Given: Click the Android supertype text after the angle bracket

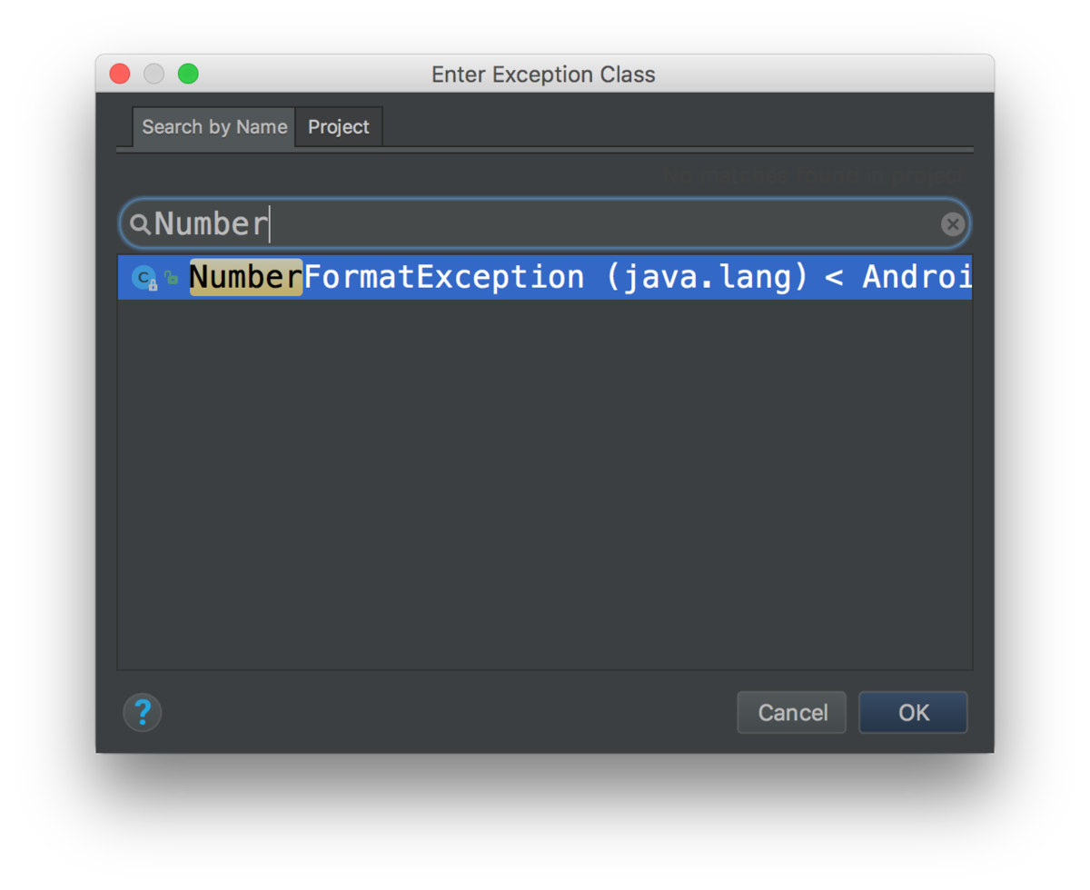Looking at the screenshot, I should [917, 277].
